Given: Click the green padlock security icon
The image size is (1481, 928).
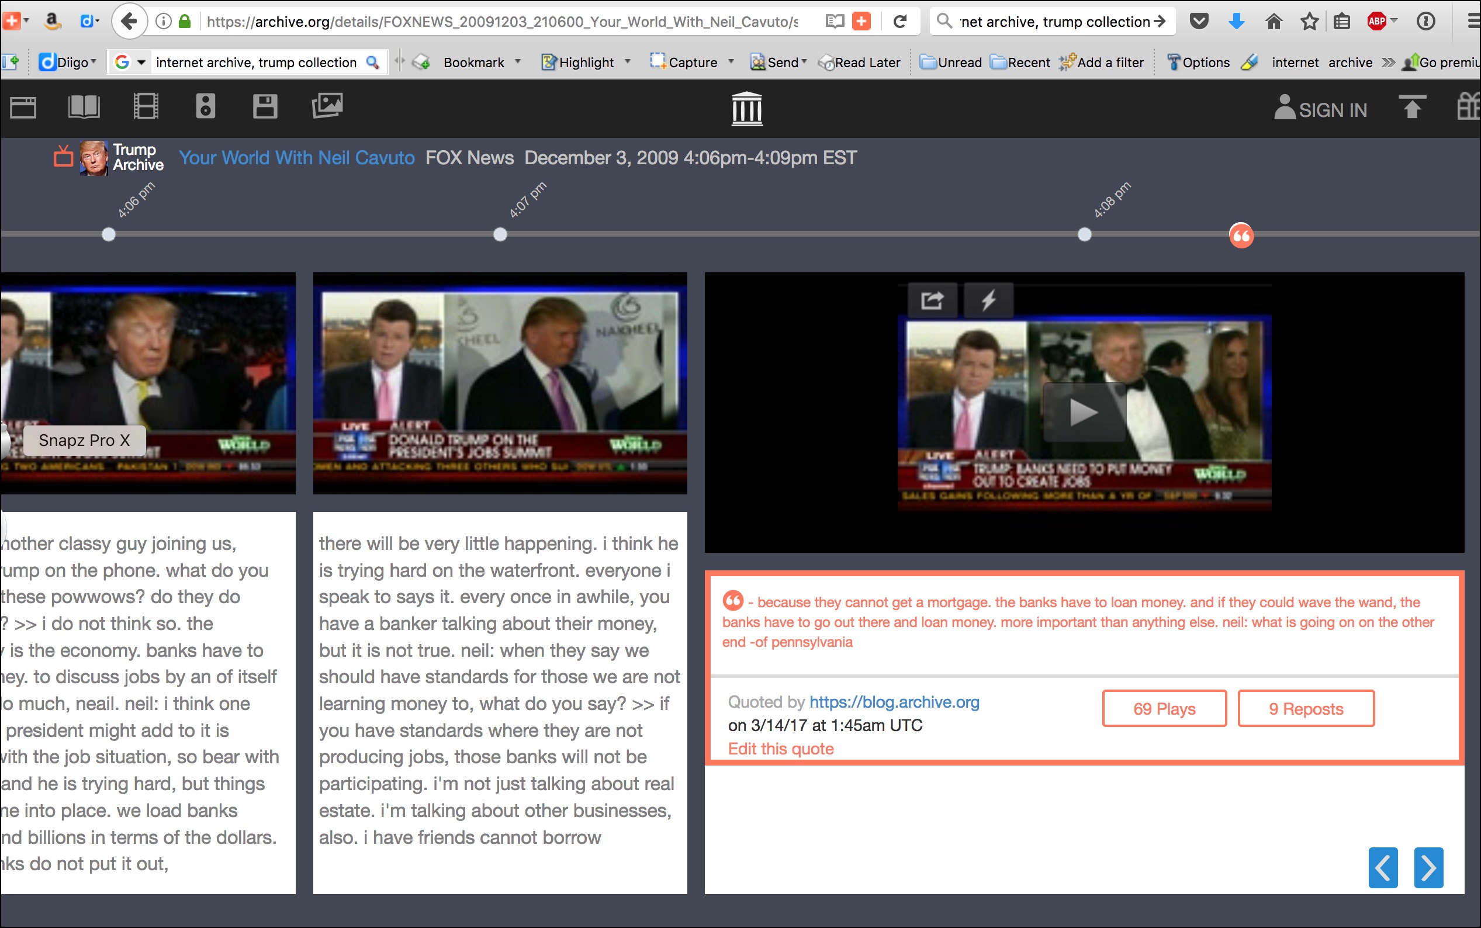Looking at the screenshot, I should [x=184, y=22].
